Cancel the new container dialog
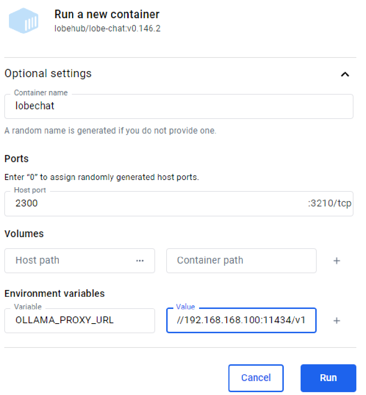 (256, 378)
